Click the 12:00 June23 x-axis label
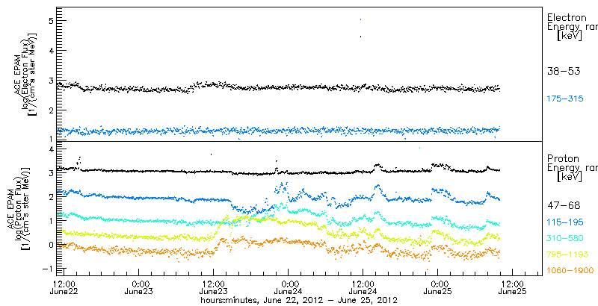Image resolution: width=598 pixels, height=306 pixels. pyautogui.click(x=214, y=287)
